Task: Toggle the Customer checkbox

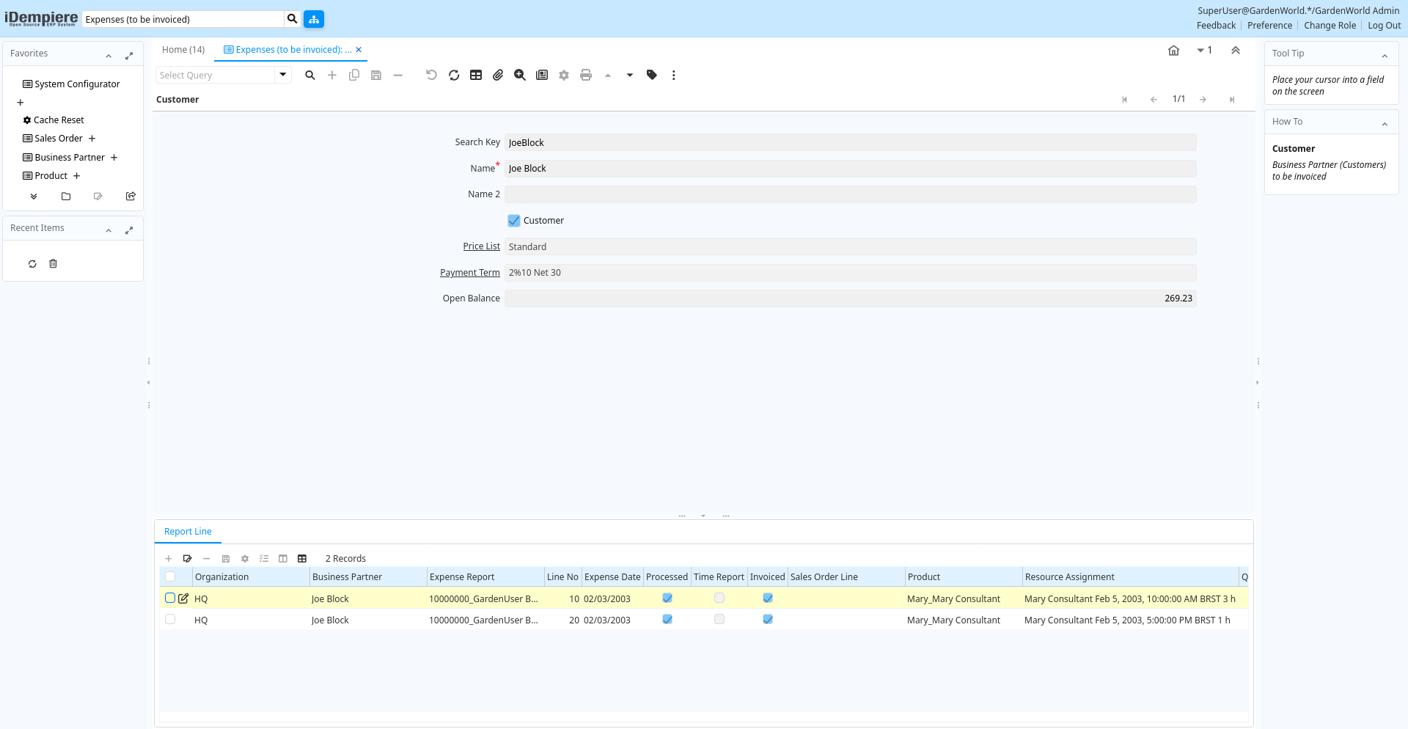Action: (514, 221)
